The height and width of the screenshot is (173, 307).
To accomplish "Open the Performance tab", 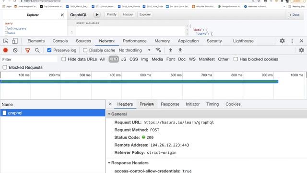I will pyautogui.click(x=135, y=41).
